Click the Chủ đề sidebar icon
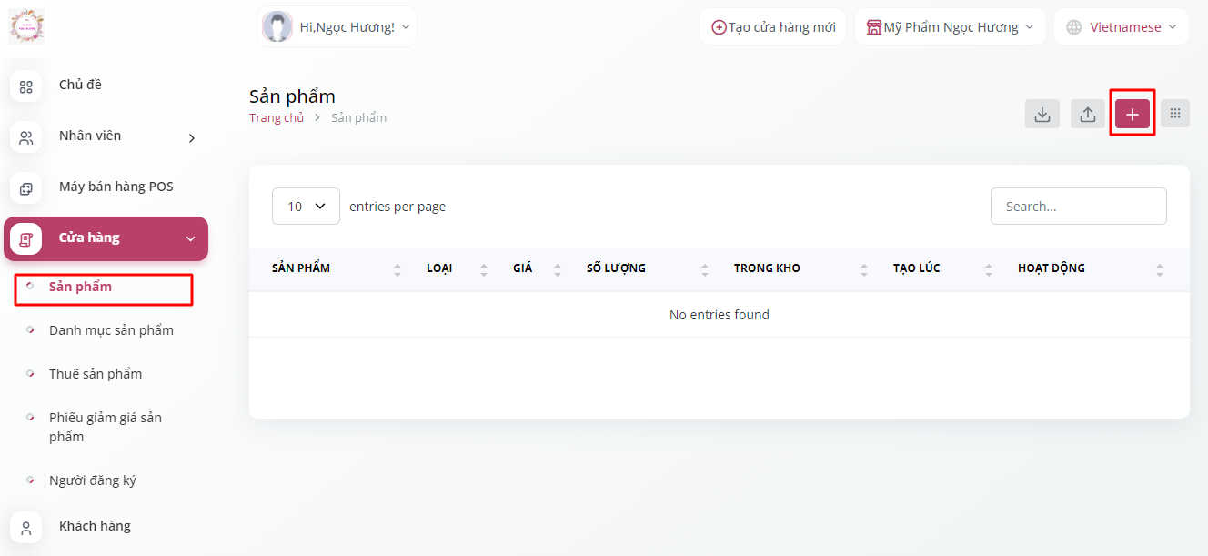Image resolution: width=1208 pixels, height=556 pixels. click(25, 86)
